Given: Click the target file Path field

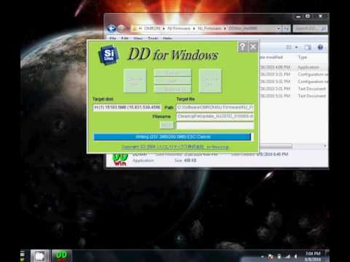Looking at the screenshot, I should pos(215,108).
